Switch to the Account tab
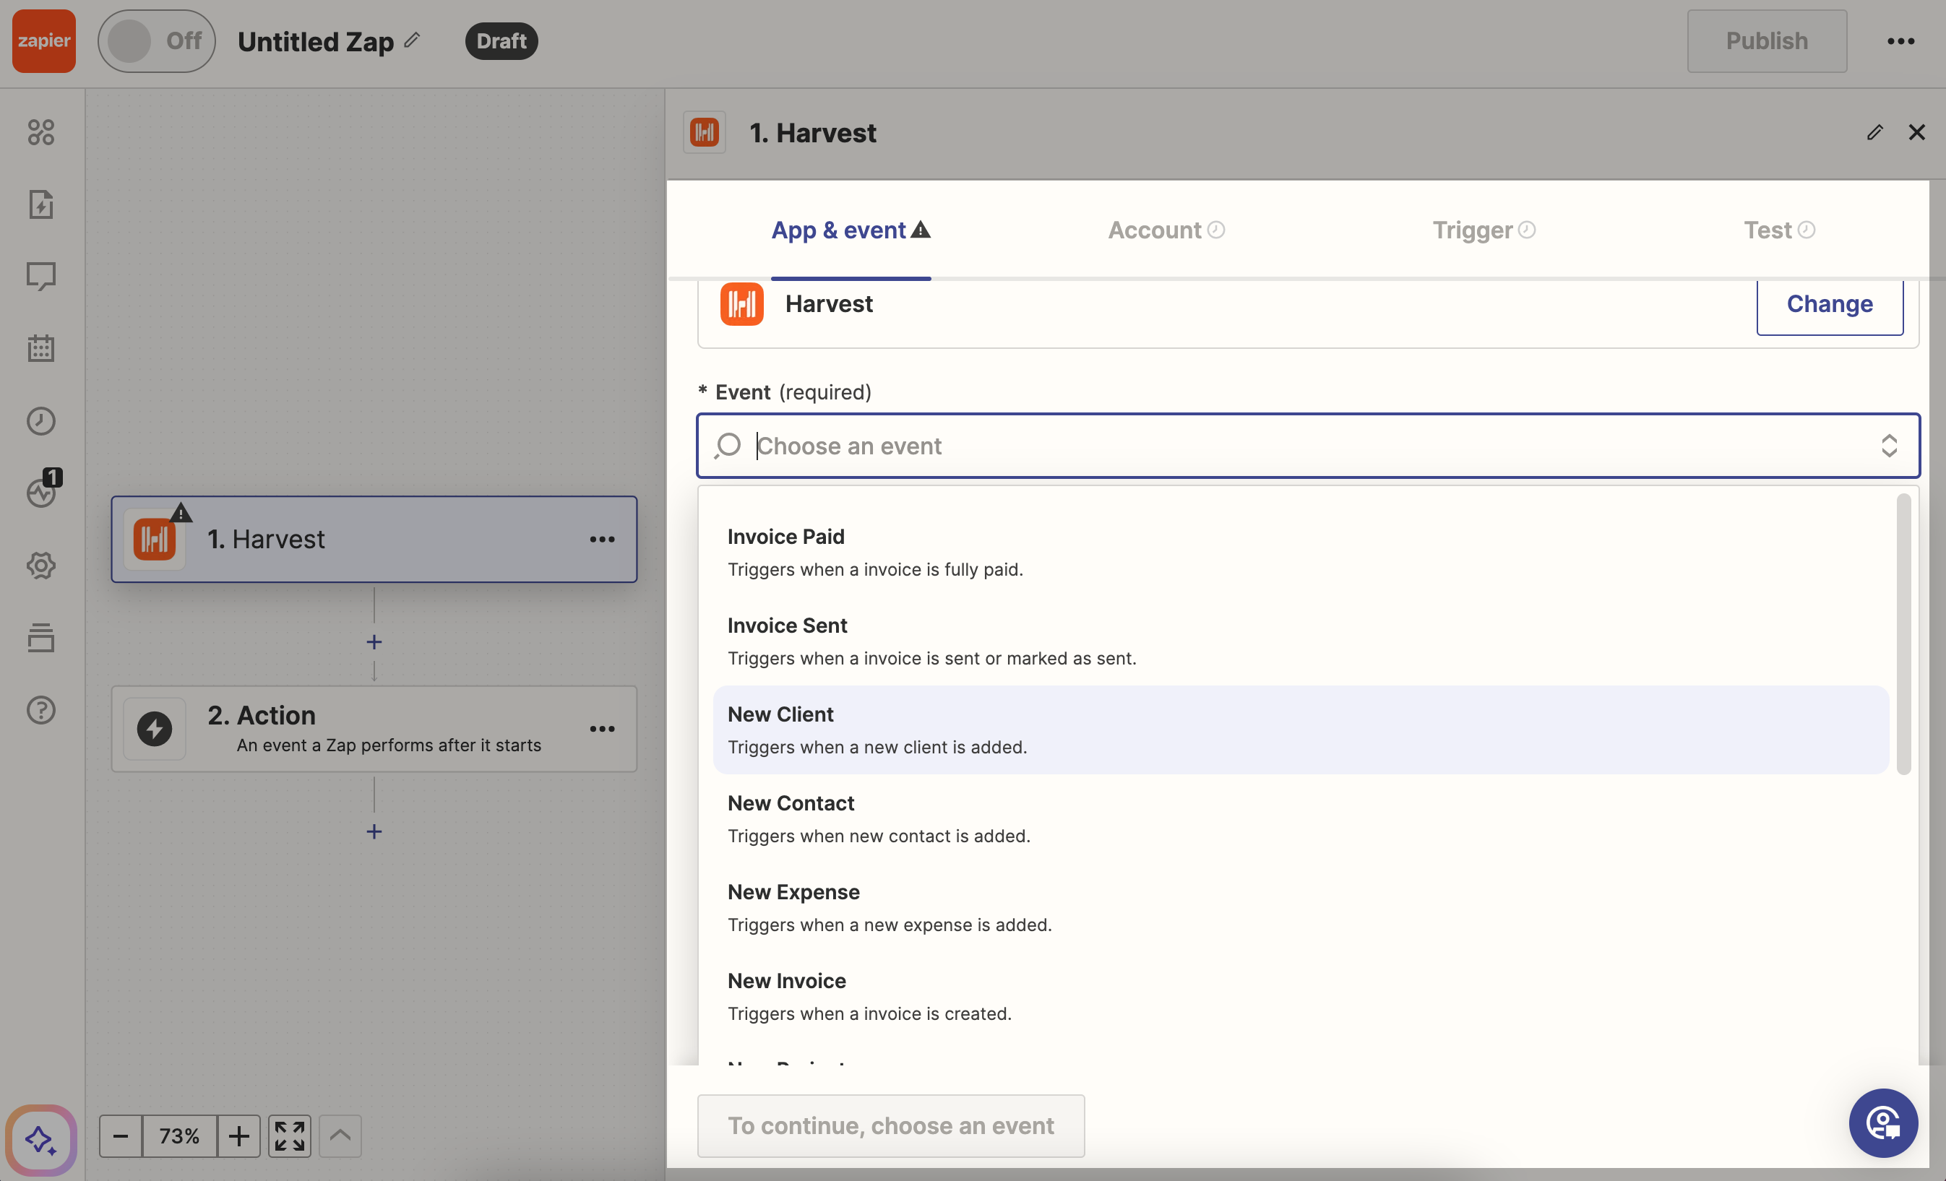 click(1166, 230)
